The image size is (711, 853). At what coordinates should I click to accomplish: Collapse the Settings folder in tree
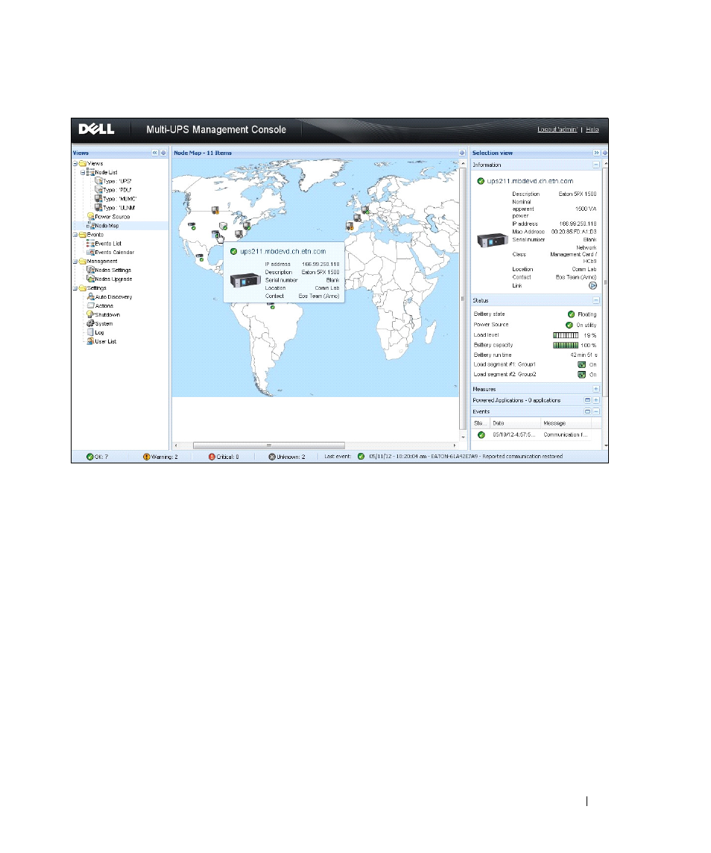(76, 288)
